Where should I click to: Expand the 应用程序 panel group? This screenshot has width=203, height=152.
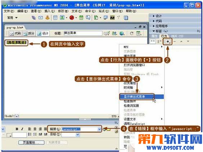154,26
